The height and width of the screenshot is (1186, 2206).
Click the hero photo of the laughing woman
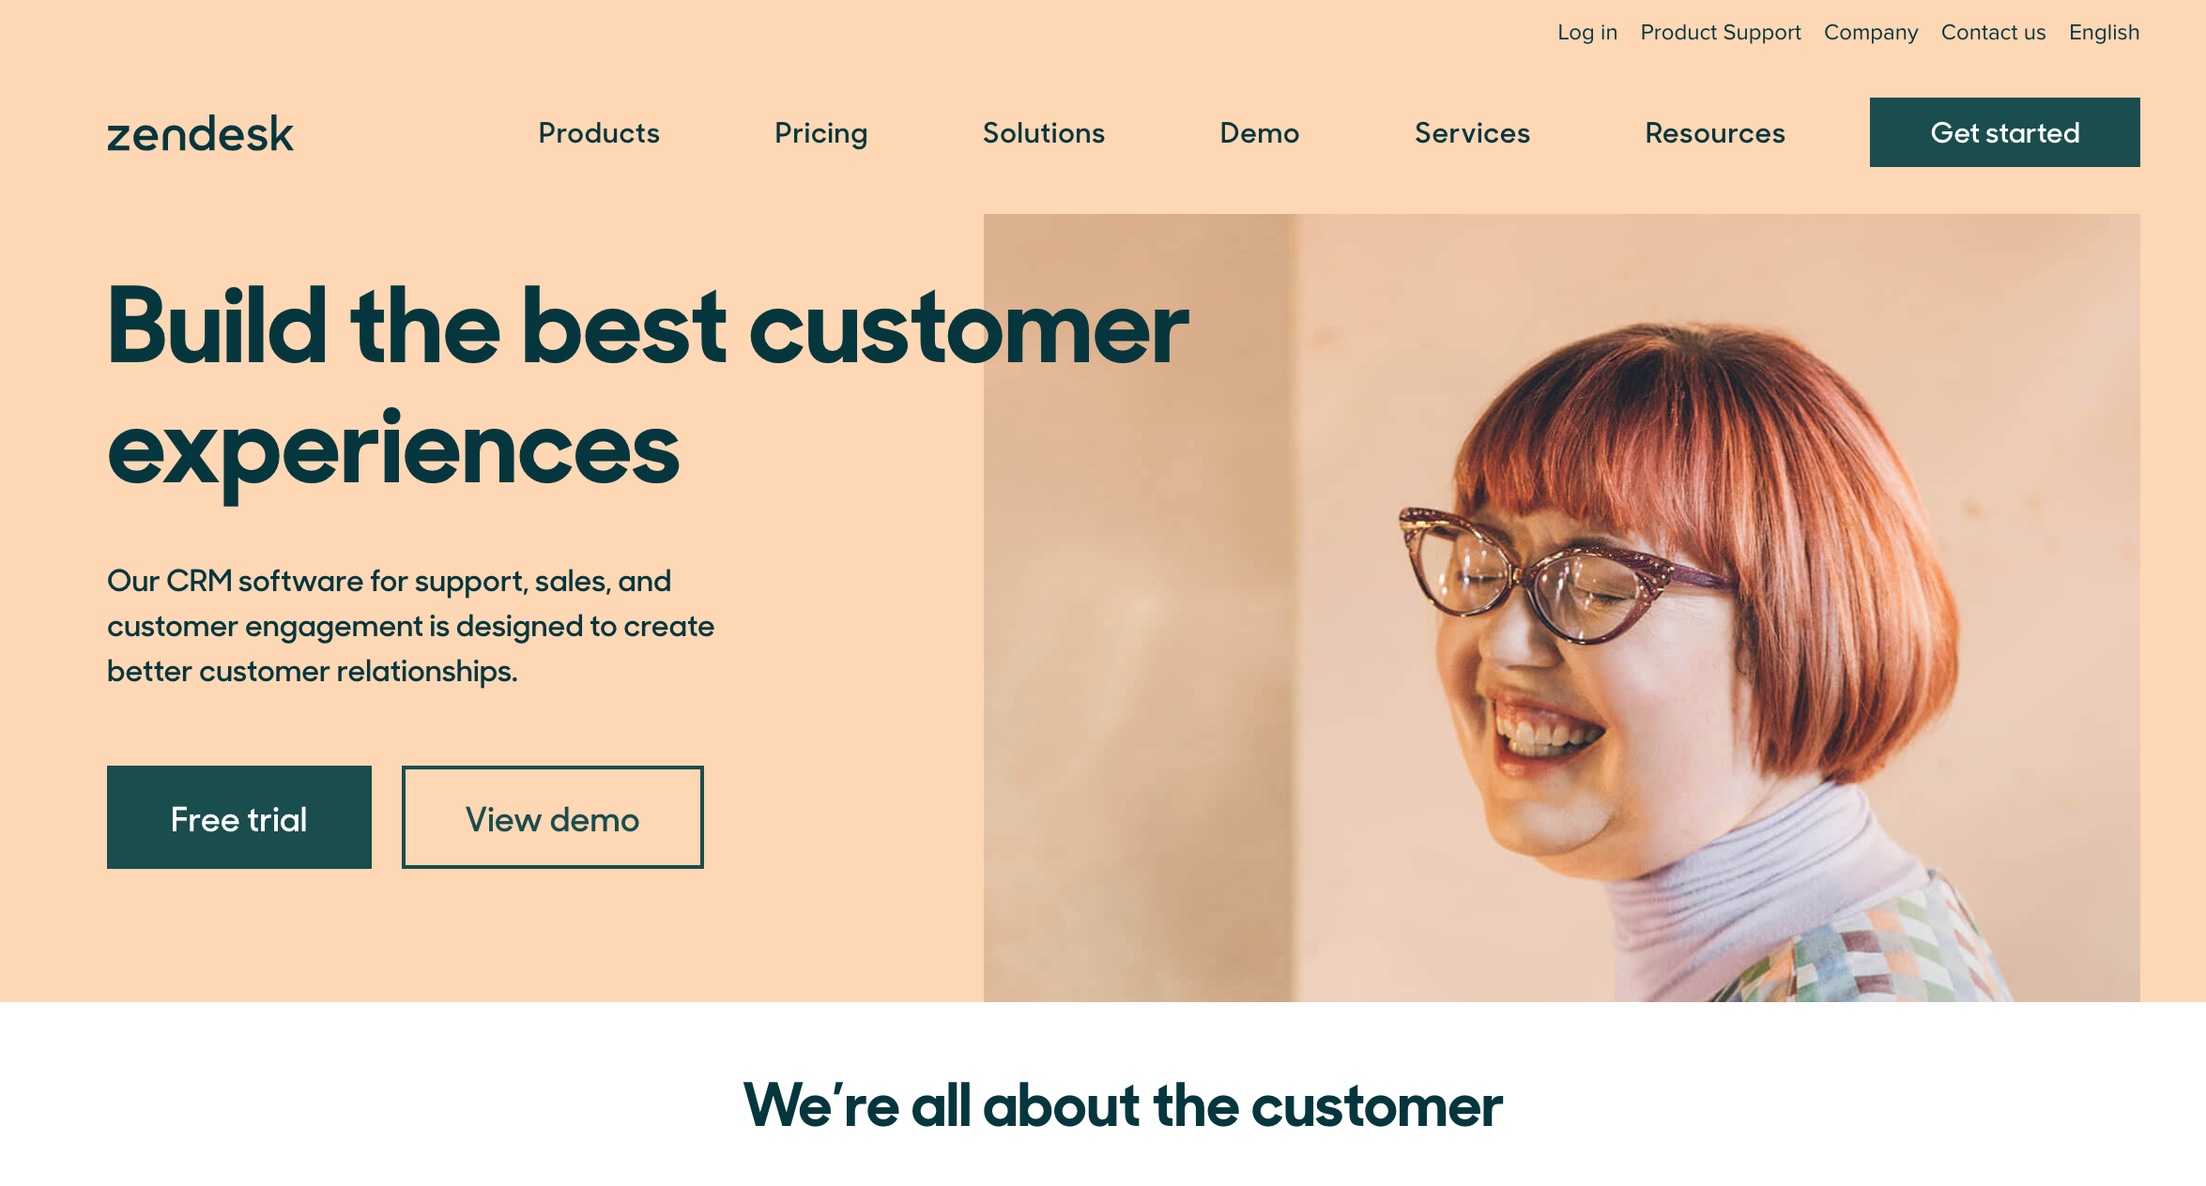coord(1561,608)
